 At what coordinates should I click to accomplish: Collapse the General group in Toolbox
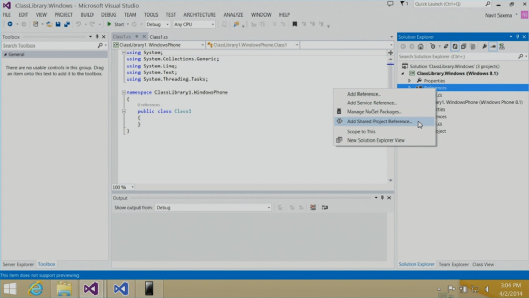click(x=5, y=54)
